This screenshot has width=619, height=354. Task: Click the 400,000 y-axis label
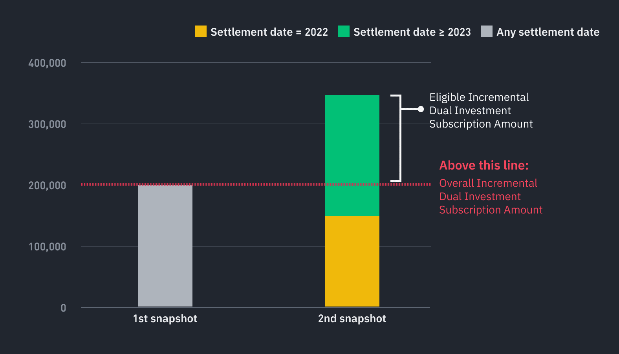(47, 63)
